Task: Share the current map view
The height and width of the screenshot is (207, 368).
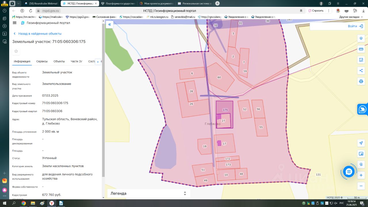Action: tap(361, 71)
